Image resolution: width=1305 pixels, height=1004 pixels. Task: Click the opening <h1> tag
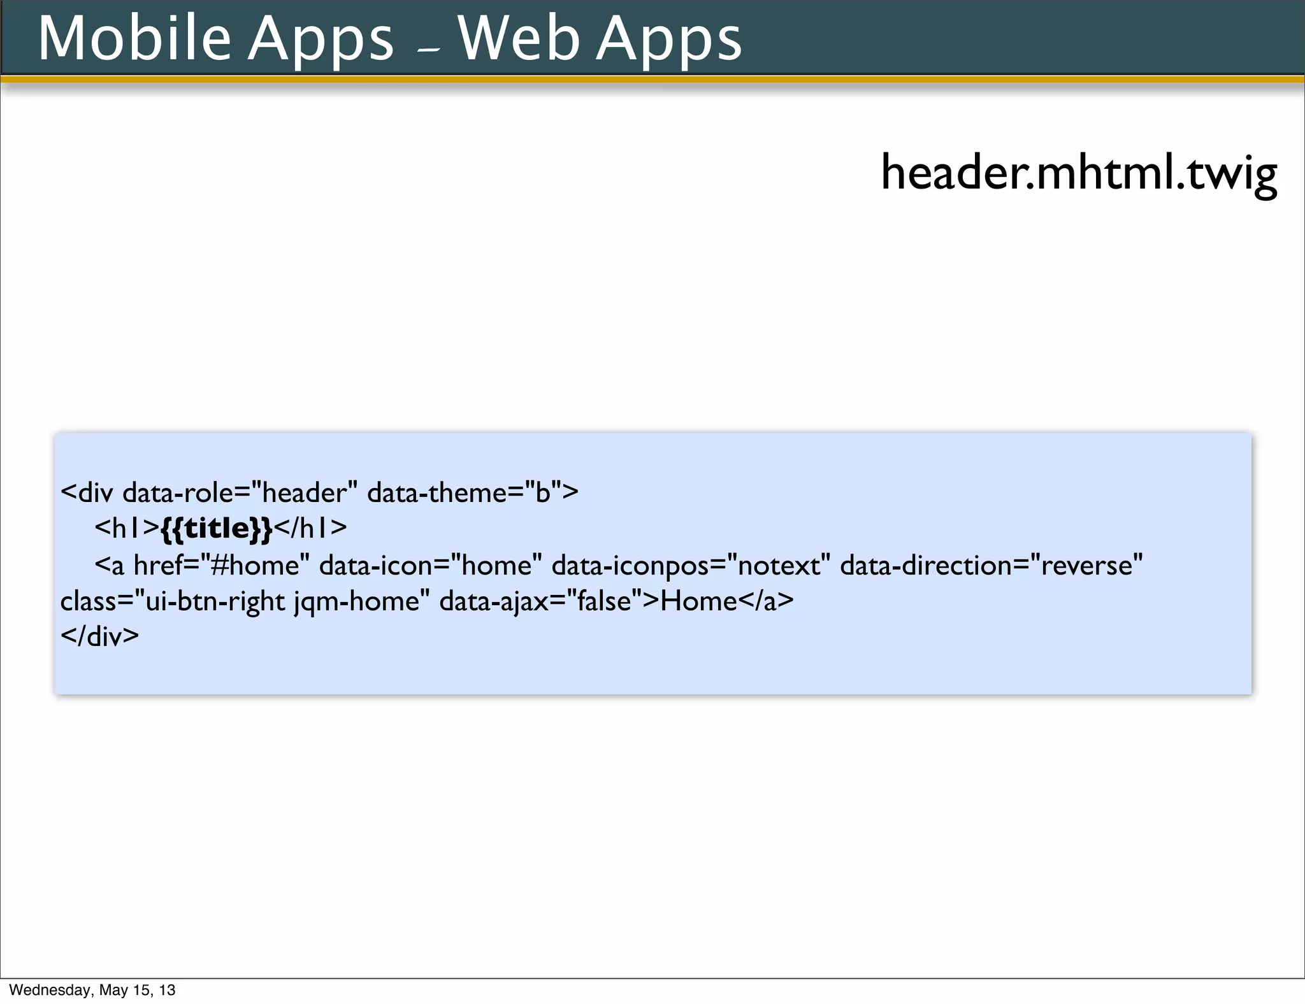pos(127,528)
